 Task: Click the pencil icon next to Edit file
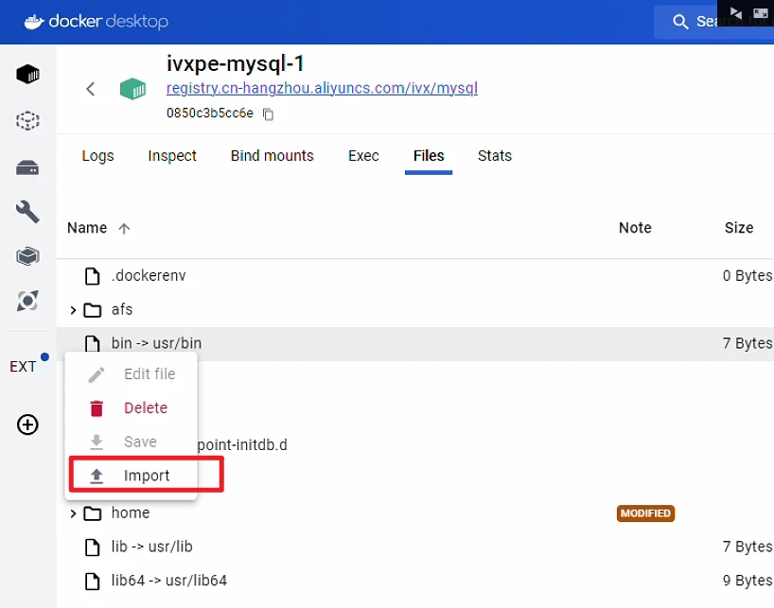[x=97, y=374]
